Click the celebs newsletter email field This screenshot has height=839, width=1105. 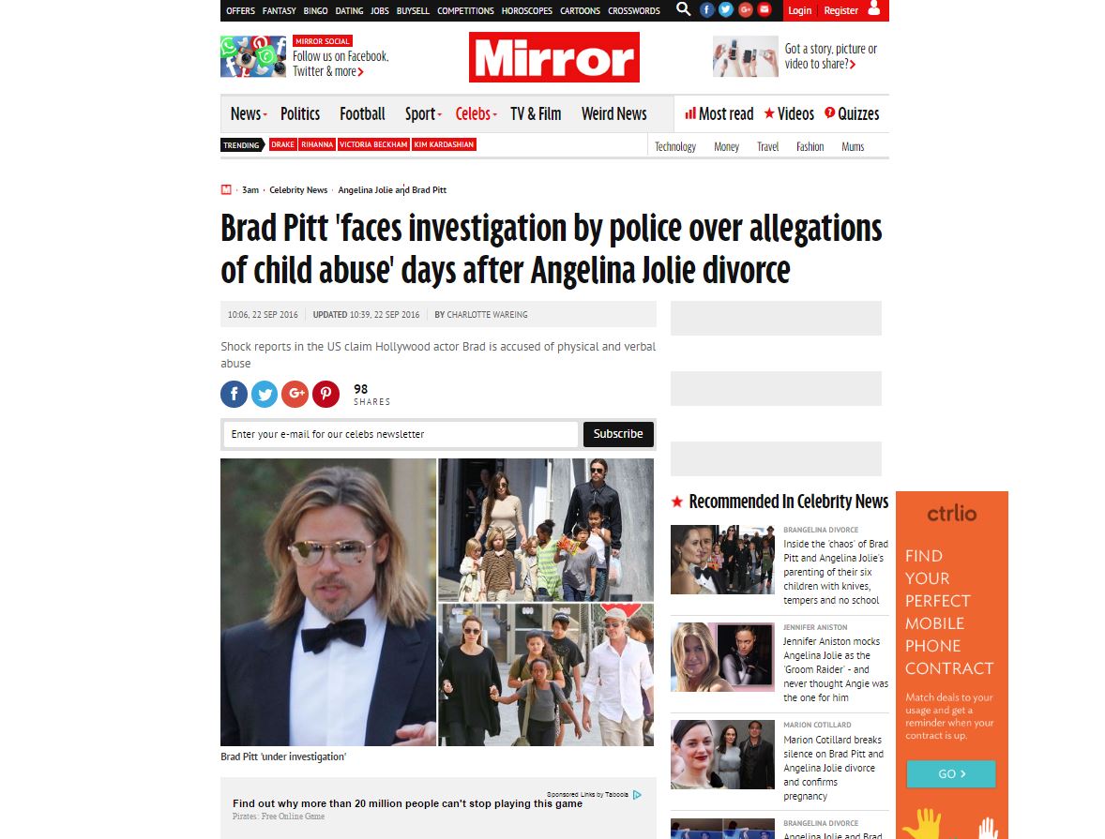pos(401,434)
